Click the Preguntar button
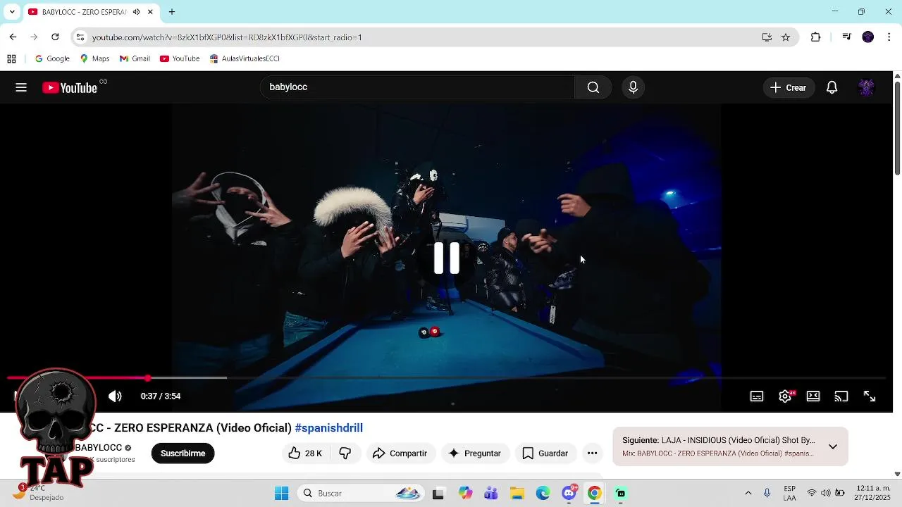Screen dimensions: 902x507 tap(475, 453)
